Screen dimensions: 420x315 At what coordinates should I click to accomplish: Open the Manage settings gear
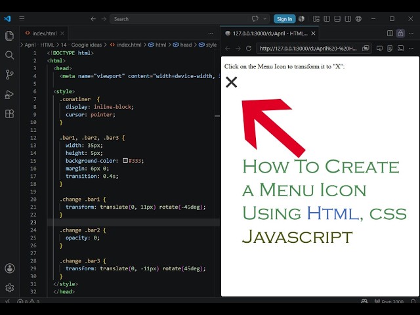pos(10,287)
